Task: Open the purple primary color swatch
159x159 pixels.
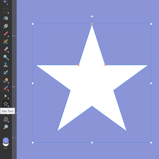Action: click(x=6, y=140)
